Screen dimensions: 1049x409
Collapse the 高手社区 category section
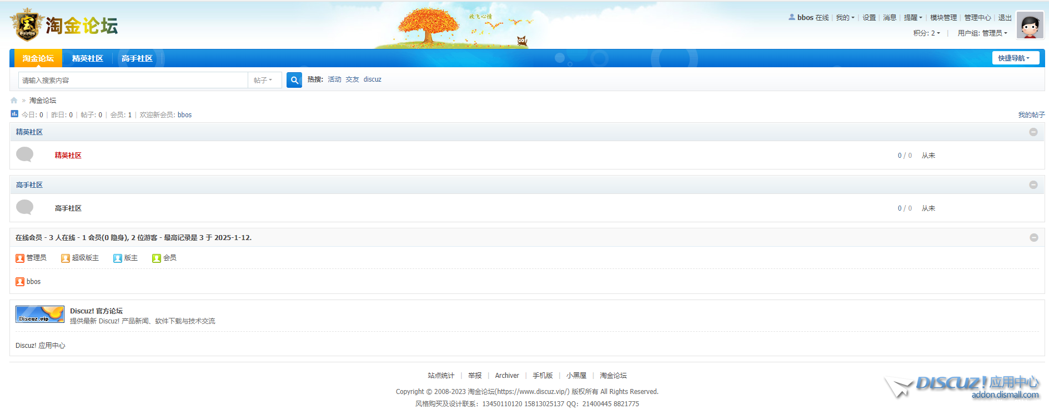tap(1033, 185)
